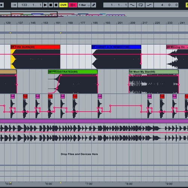
Task: Toggle the Follow playback button
Action: pos(14,5)
